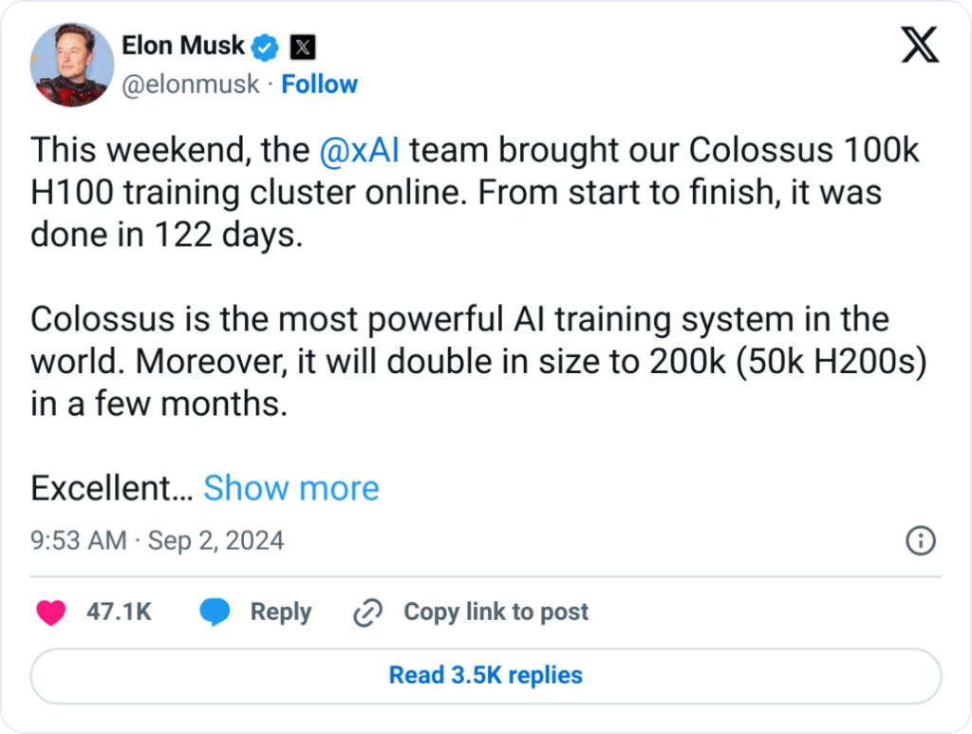
Task: Click the Reply label
Action: pos(280,612)
